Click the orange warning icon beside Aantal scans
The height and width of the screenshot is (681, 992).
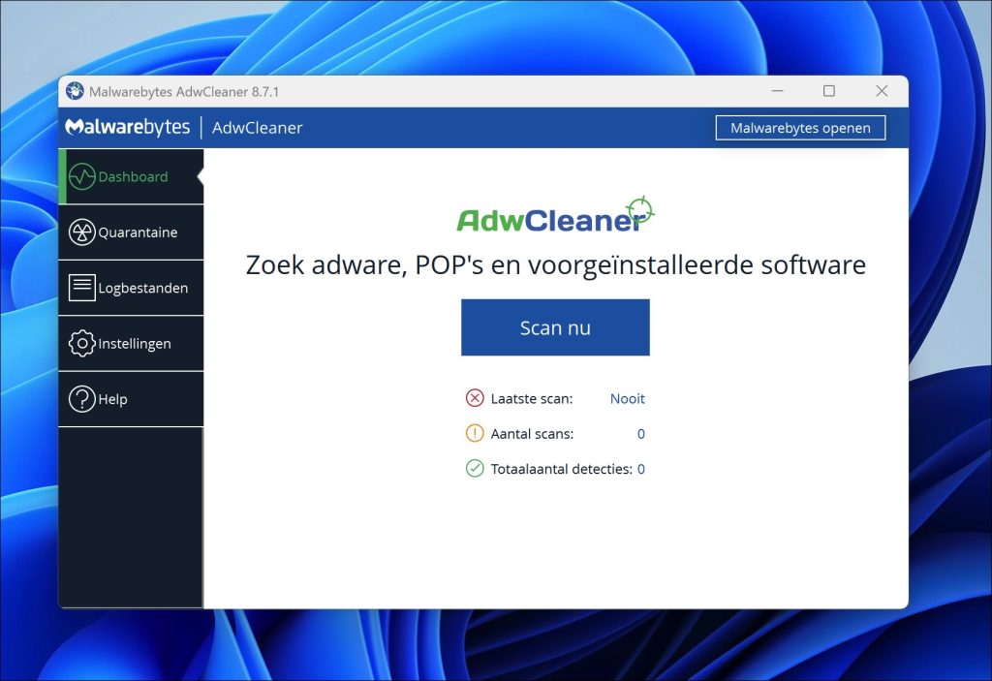(x=474, y=433)
